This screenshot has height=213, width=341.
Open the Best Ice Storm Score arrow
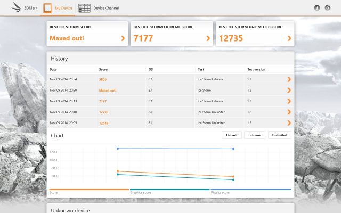click(x=123, y=38)
